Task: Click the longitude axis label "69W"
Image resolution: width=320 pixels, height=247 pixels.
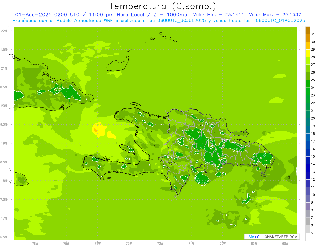Action: point(254,244)
